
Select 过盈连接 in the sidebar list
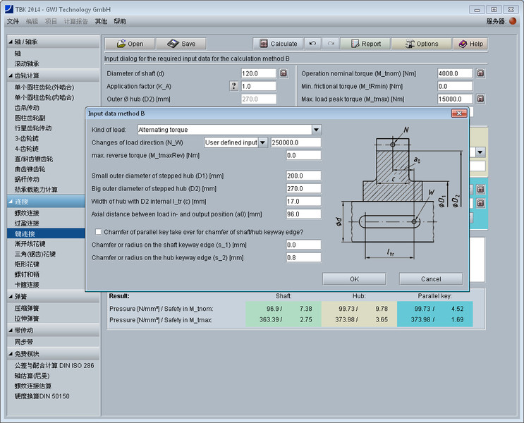tap(28, 222)
